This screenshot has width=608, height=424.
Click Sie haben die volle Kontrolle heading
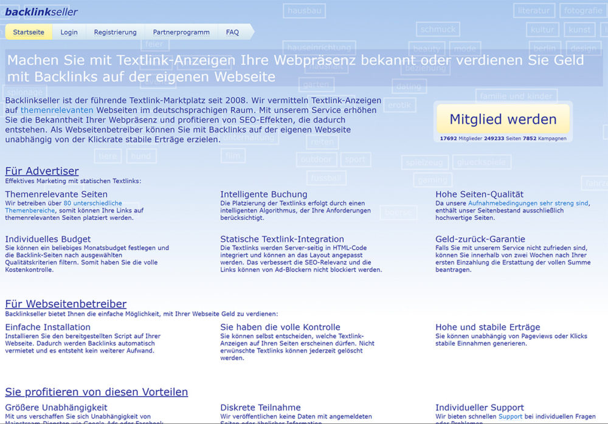[280, 327]
